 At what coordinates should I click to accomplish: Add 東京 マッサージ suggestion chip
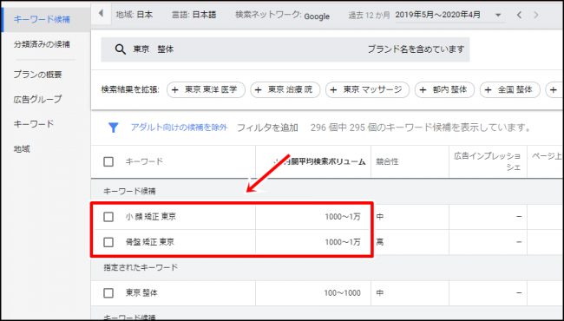tap(367, 89)
